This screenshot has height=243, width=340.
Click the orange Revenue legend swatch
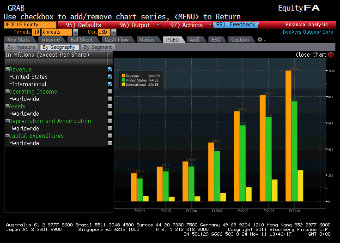click(x=123, y=75)
